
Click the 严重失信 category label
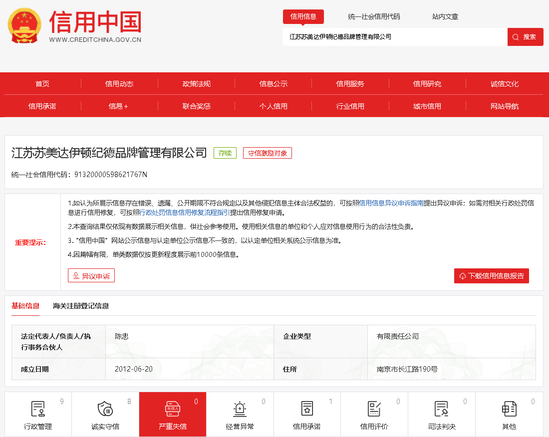pyautogui.click(x=173, y=427)
